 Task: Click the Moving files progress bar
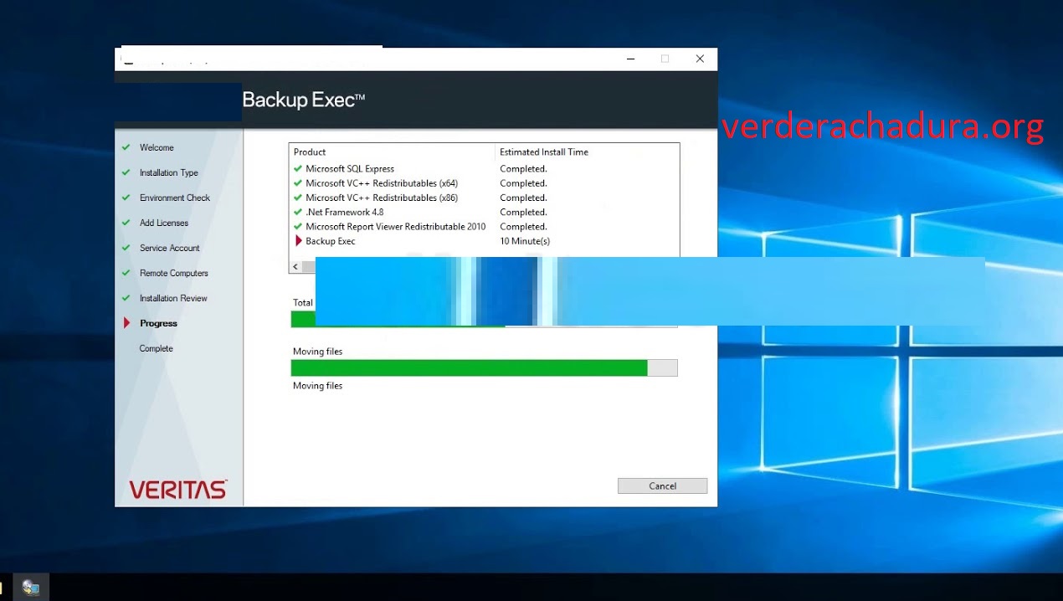[x=484, y=367]
